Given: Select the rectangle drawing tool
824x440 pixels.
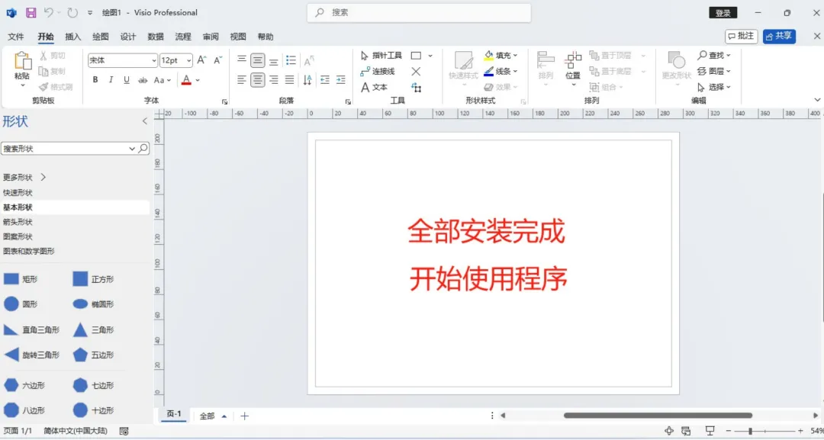Looking at the screenshot, I should point(417,56).
